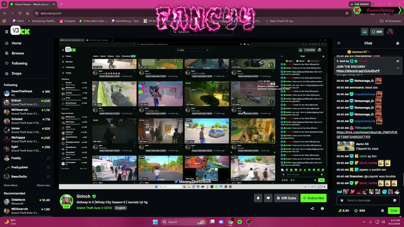Expand the pinned message chevron

(x=398, y=68)
